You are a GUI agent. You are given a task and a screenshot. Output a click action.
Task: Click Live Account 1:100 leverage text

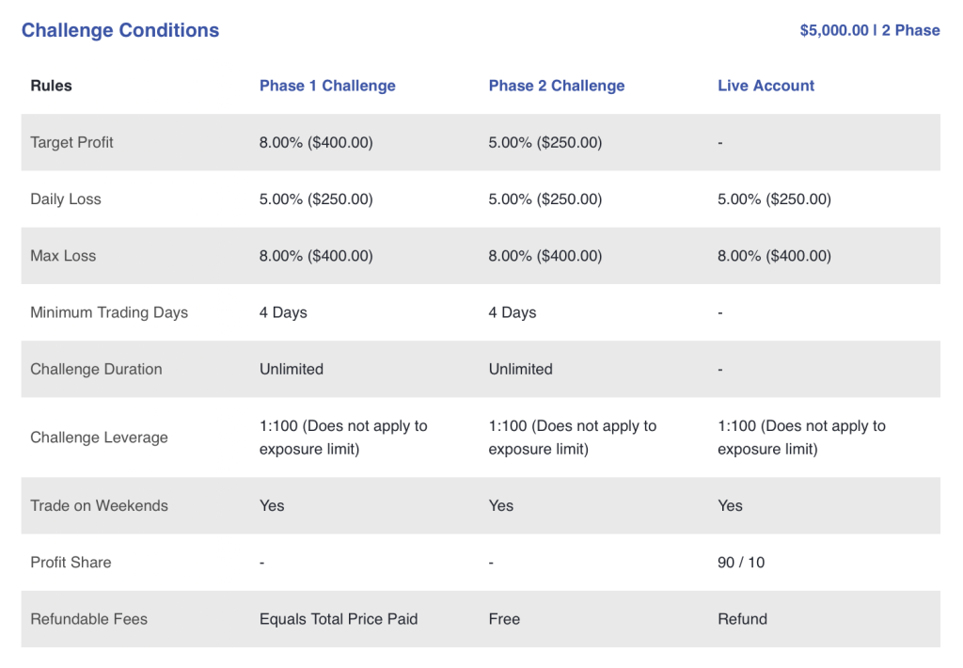[x=801, y=437]
